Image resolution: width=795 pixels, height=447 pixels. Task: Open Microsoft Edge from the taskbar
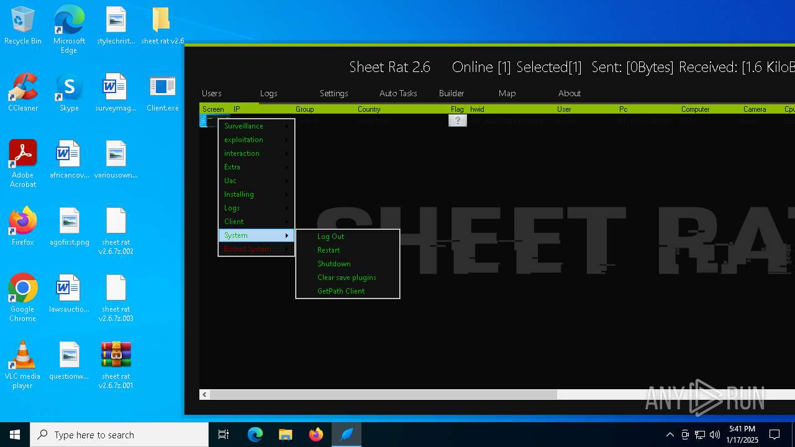255,435
